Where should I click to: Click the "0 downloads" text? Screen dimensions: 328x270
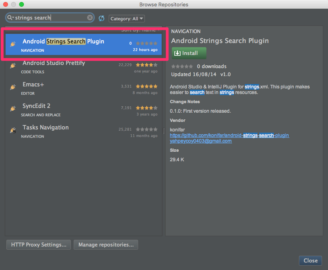pos(212,67)
